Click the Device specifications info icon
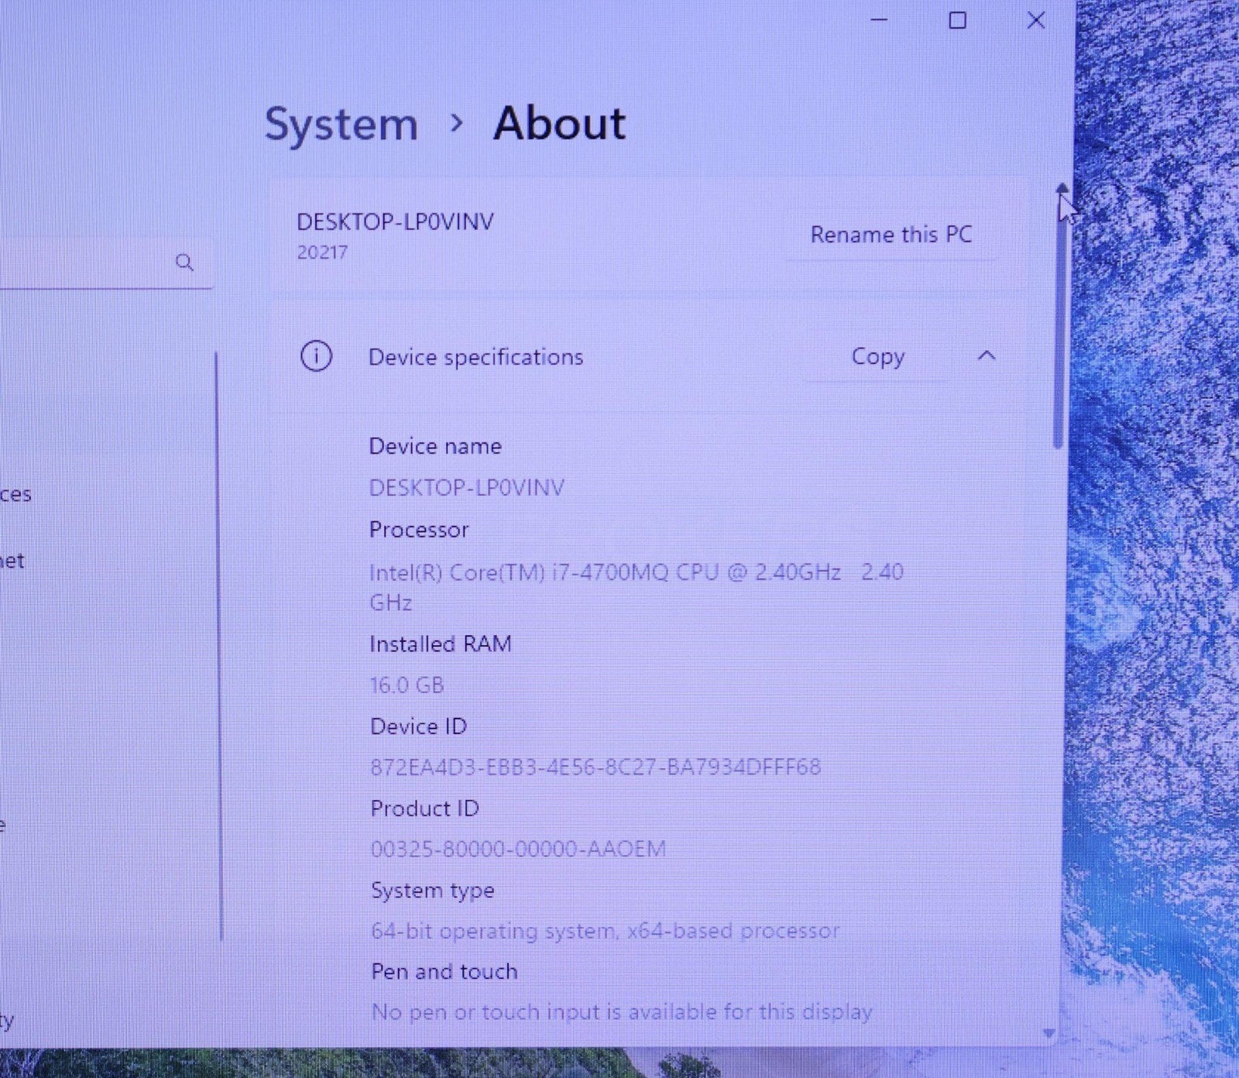Image resolution: width=1239 pixels, height=1078 pixels. (x=316, y=356)
